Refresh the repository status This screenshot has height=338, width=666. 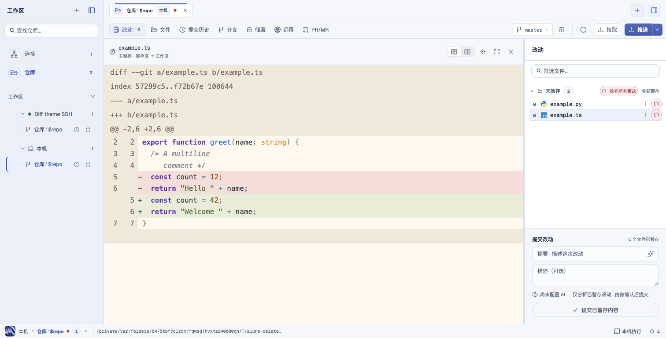[583, 30]
